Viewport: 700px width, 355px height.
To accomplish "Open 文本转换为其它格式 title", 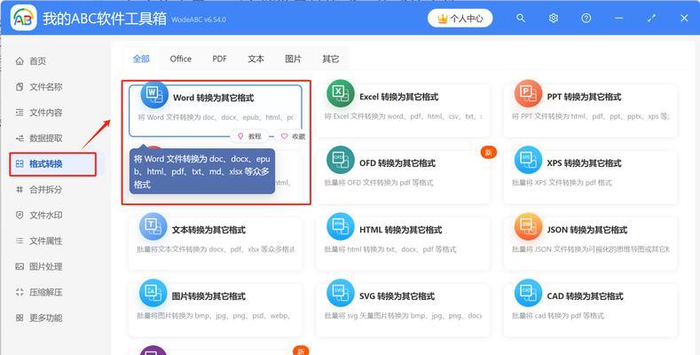I will coord(208,230).
